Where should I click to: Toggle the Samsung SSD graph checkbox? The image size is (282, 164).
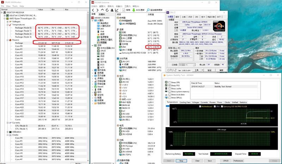pyautogui.click(x=222, y=106)
